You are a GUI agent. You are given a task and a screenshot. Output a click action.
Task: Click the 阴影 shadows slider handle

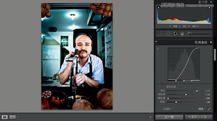click(176, 102)
